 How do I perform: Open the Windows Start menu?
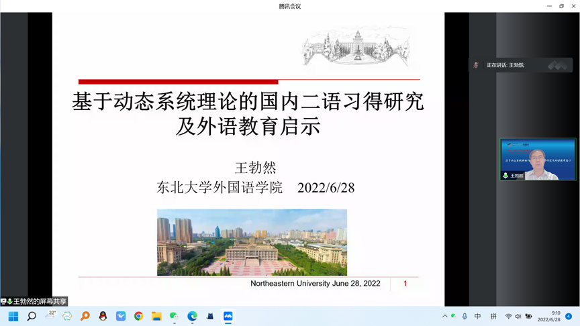point(13,317)
